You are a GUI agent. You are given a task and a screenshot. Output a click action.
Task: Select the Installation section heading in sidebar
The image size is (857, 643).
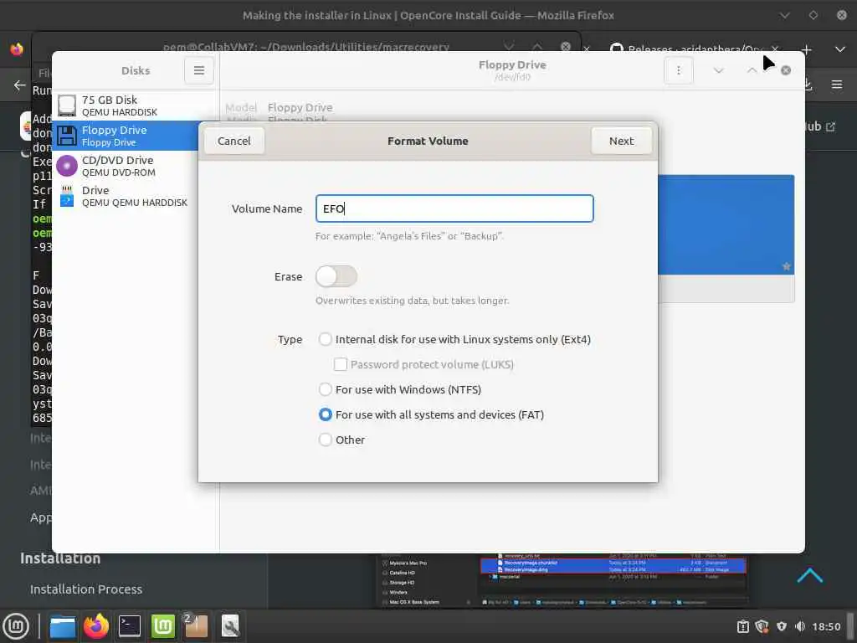click(60, 558)
